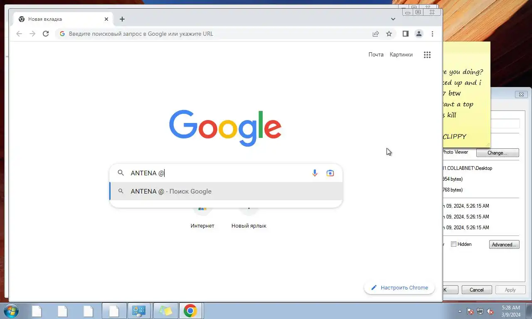532x319 pixels.
Task: Go back using Chrome's back arrow
Action: pos(19,34)
